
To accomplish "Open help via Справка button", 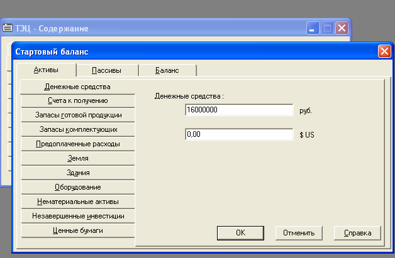I will (x=357, y=233).
